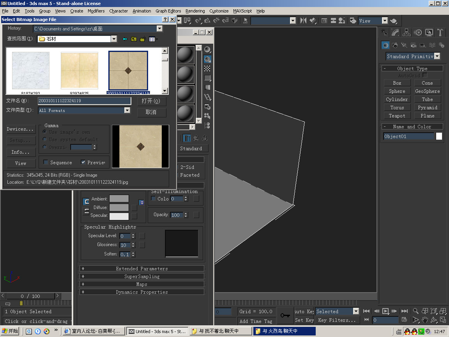Click the Key Filters... button
Viewport: 449px width, 337px height.
pyautogui.click(x=337, y=320)
